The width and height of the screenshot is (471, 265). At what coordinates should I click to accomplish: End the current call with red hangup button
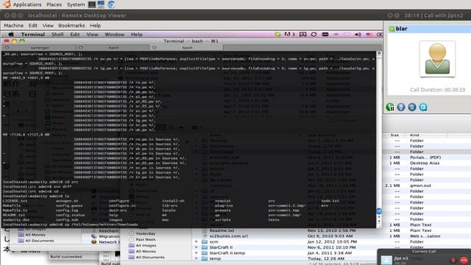coord(464,260)
